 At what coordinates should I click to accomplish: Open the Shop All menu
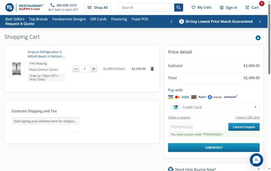pos(98,8)
